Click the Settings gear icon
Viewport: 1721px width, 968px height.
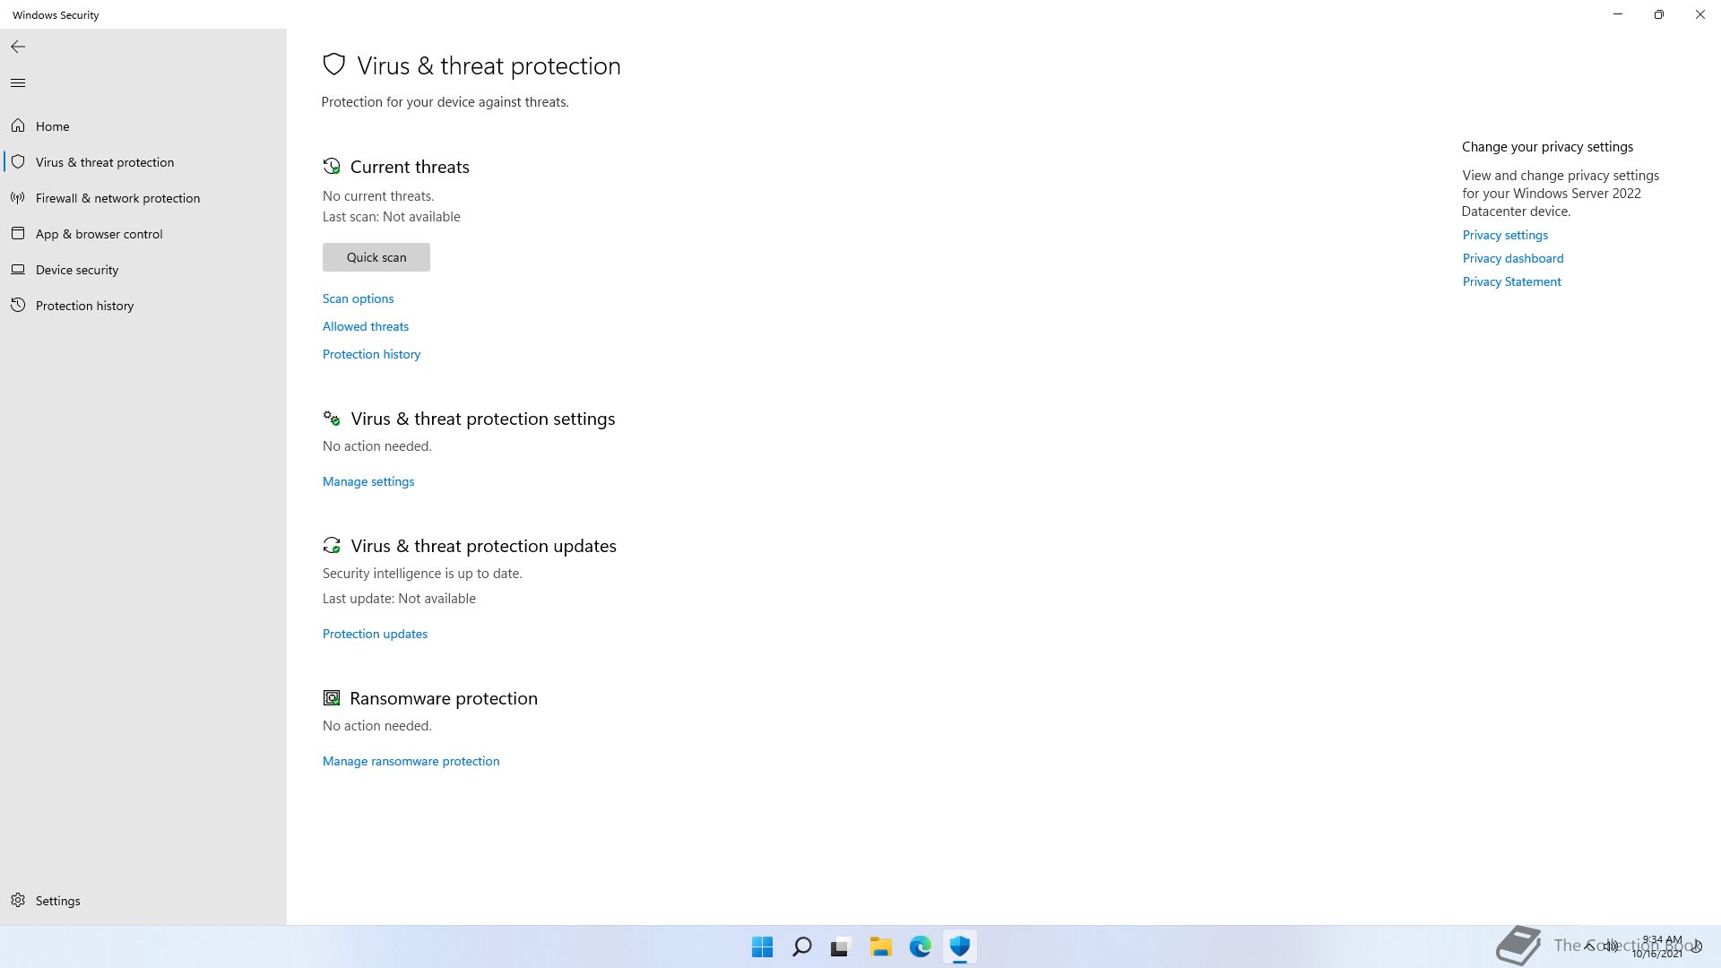click(x=18, y=900)
